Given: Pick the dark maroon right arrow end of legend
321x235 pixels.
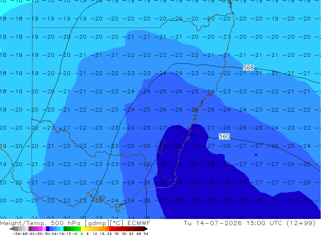Looking at the screenshot, I should click(146, 229).
